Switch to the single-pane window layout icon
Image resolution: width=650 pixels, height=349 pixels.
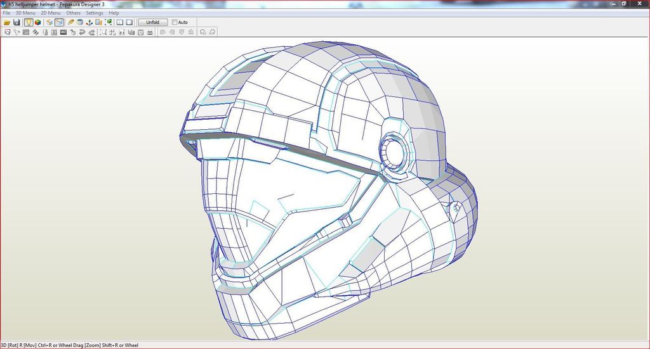(x=129, y=22)
